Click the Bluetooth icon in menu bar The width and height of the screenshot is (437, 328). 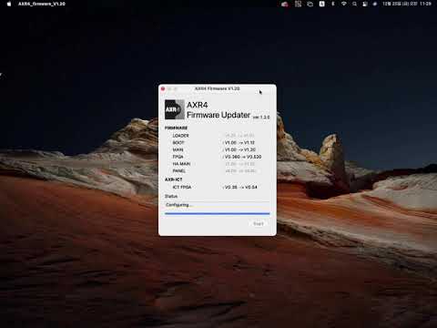(333, 4)
